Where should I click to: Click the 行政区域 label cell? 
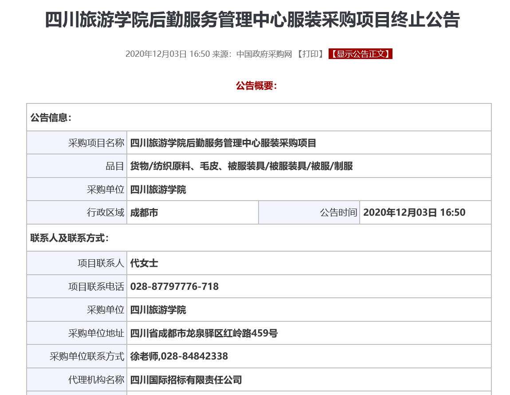click(x=77, y=213)
